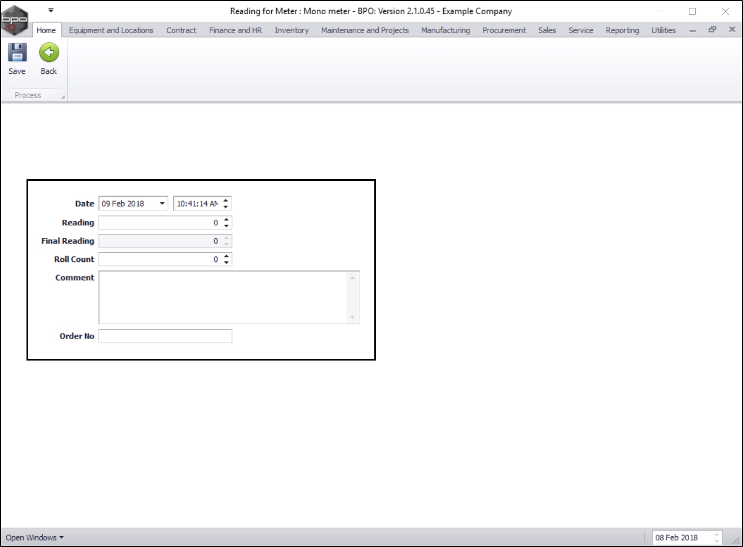The width and height of the screenshot is (743, 547).
Task: Restore the inner document window
Action: [x=713, y=29]
